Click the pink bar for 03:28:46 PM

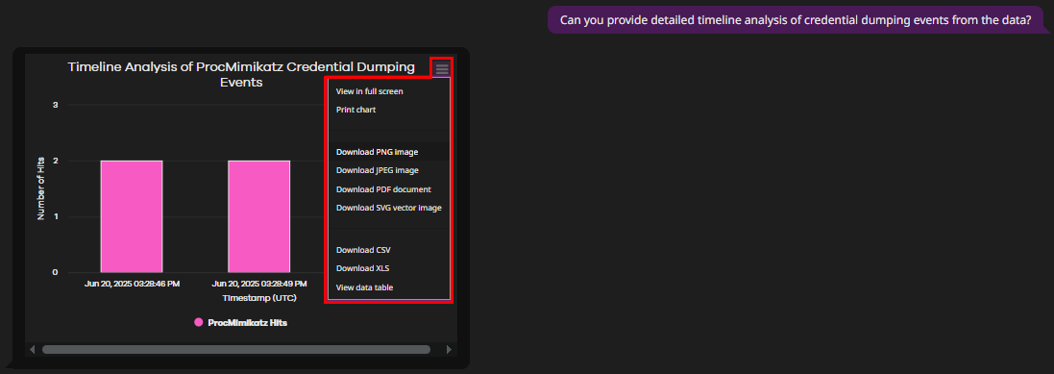pos(132,216)
